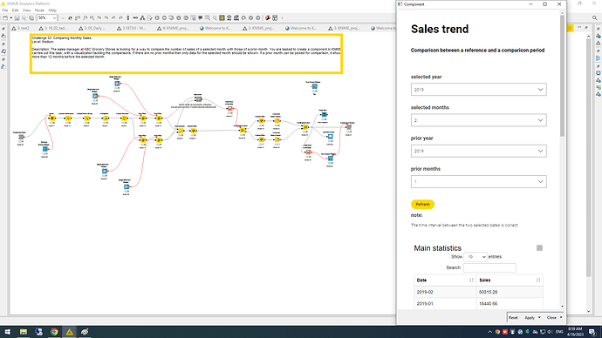Sort table by Date column

tap(445, 281)
